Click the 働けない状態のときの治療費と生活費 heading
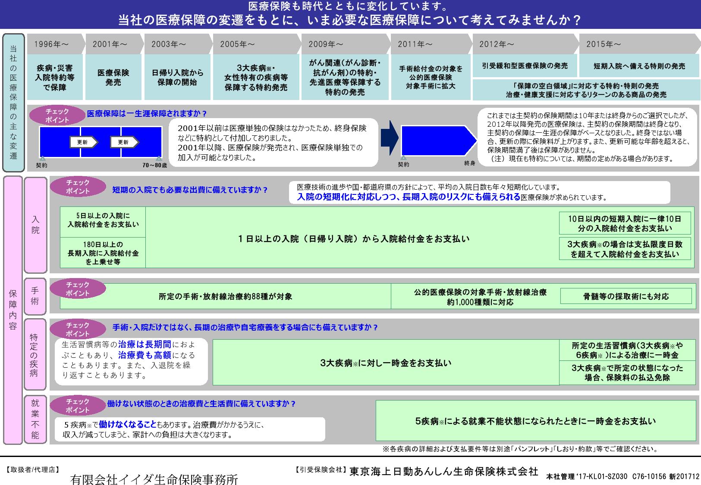This screenshot has height=485, width=701. pos(201,404)
